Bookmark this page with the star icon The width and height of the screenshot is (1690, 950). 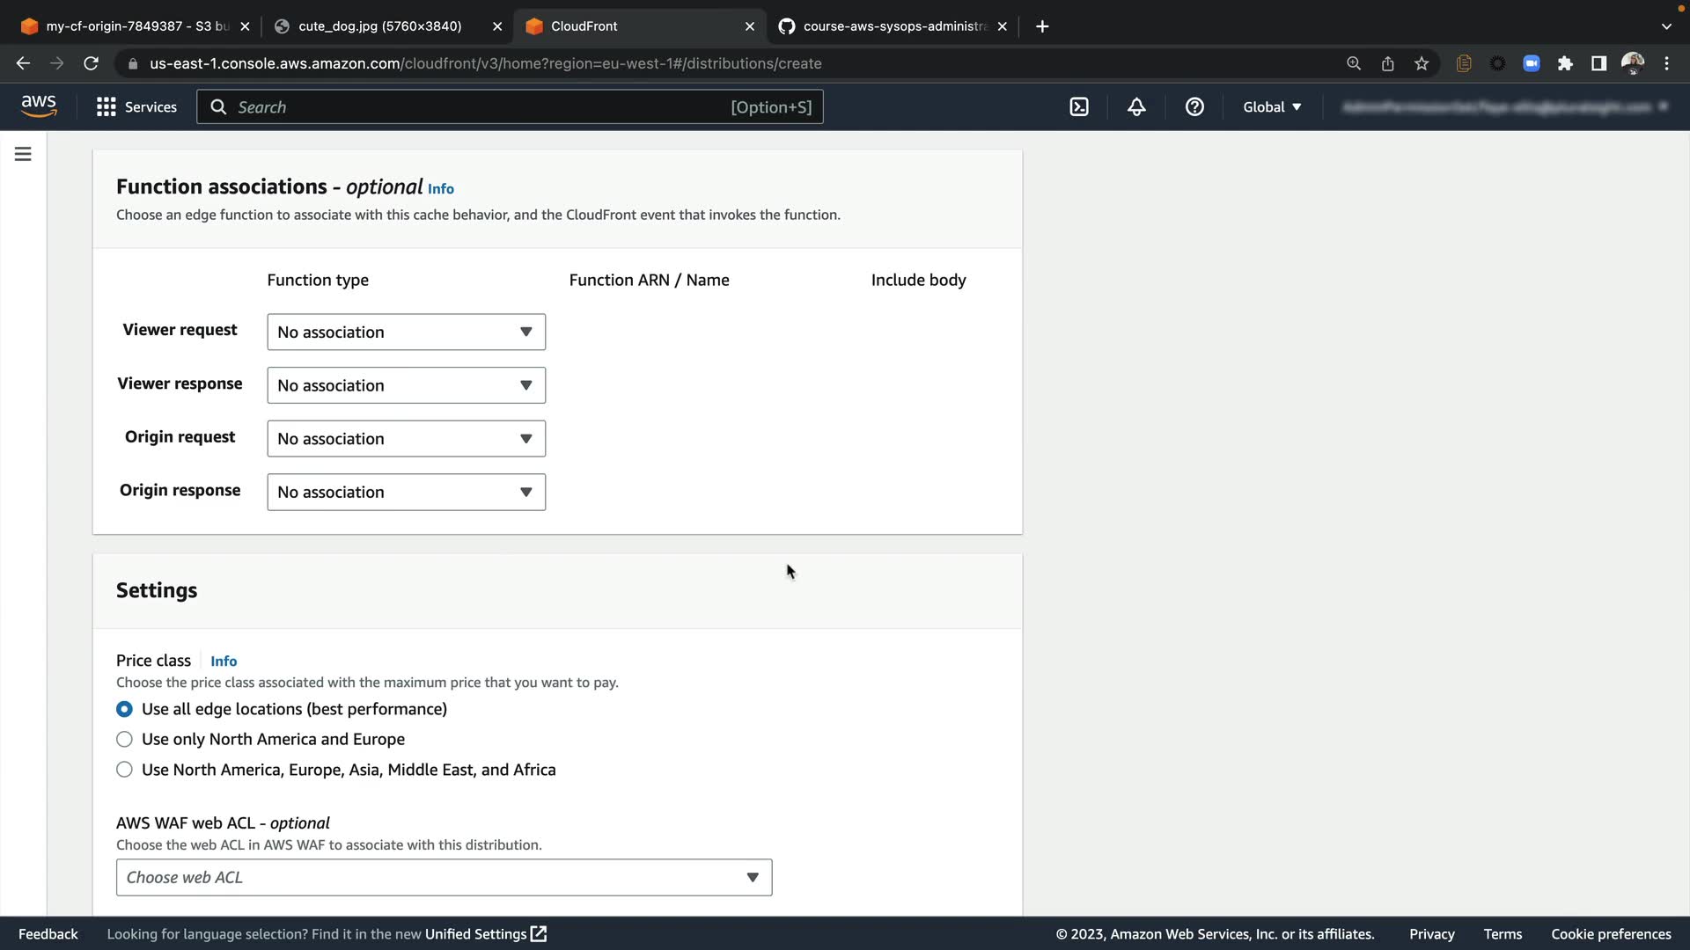pos(1422,63)
